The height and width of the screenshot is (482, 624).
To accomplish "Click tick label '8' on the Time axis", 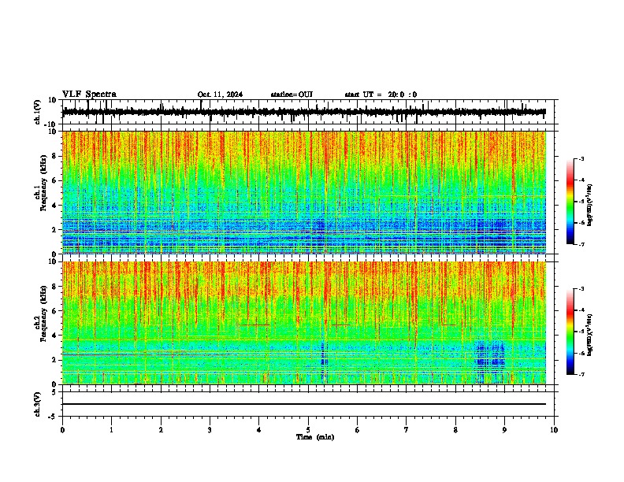I will [455, 430].
